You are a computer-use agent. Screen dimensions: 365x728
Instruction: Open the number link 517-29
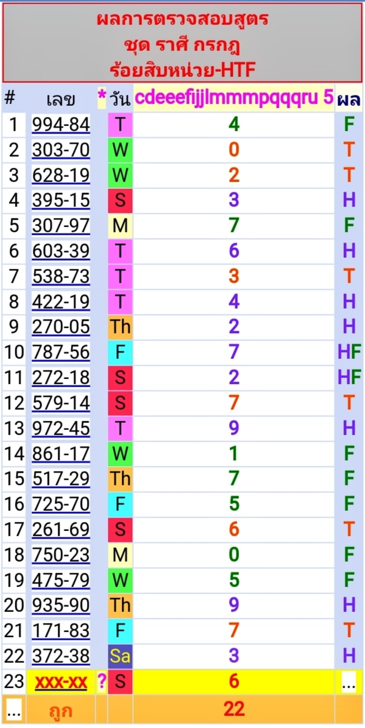[x=61, y=478]
